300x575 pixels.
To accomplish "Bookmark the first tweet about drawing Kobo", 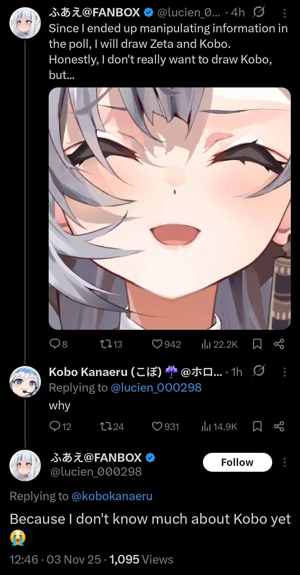I will pos(257,344).
